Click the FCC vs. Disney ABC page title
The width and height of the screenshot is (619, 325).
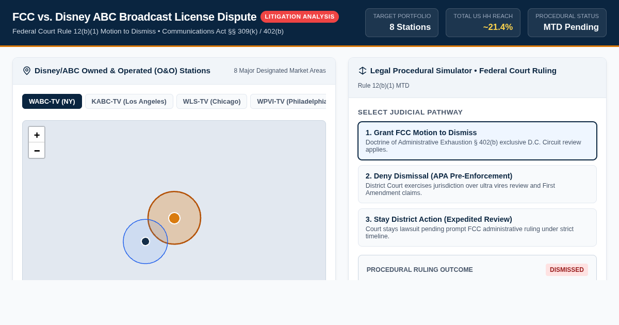(134, 17)
